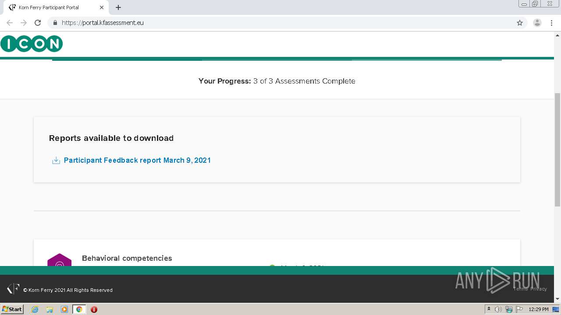The width and height of the screenshot is (561, 315).
Task: Open Chrome's three-dot menu
Action: [x=551, y=23]
